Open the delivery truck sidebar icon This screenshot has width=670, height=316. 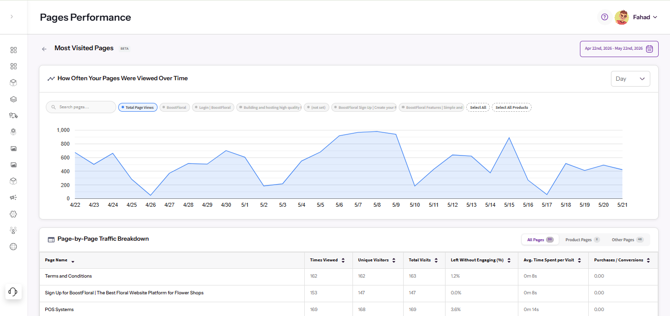pyautogui.click(x=13, y=116)
